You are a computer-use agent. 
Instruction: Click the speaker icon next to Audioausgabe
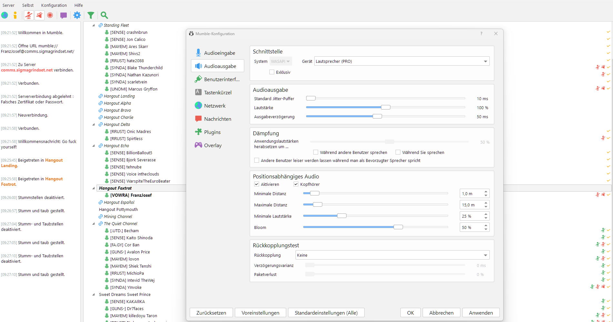198,66
